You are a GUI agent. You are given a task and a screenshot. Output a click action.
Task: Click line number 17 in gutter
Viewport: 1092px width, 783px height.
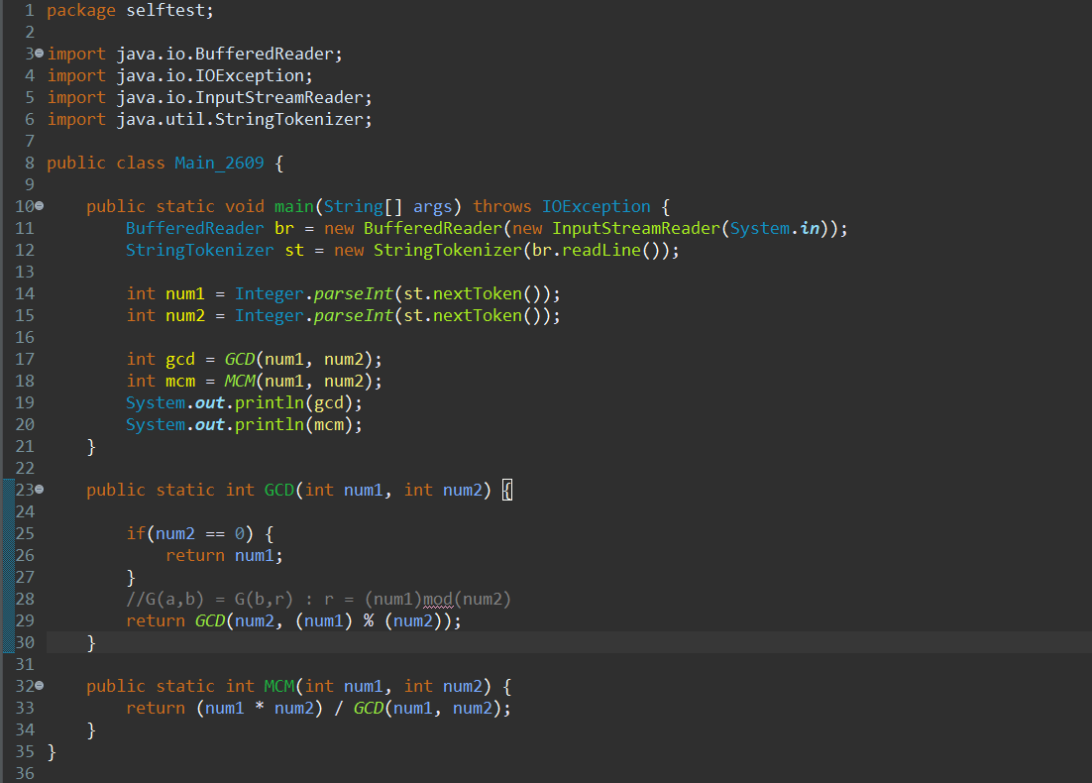25,359
